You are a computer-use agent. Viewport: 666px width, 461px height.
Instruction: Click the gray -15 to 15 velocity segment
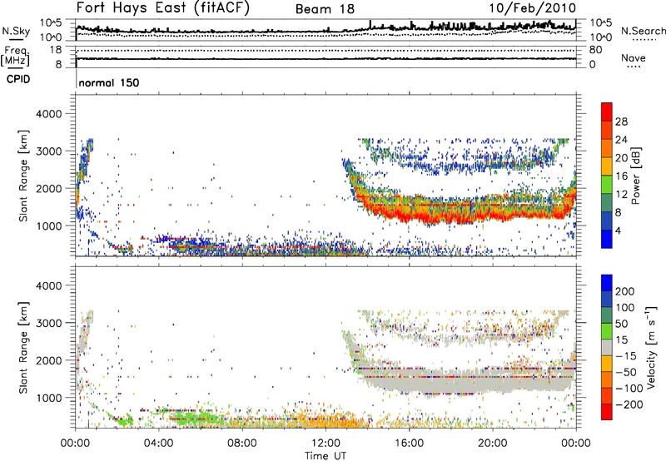click(607, 347)
